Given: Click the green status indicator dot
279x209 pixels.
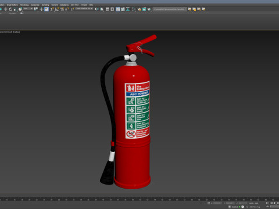Looking at the screenshot, I should [x=239, y=207].
